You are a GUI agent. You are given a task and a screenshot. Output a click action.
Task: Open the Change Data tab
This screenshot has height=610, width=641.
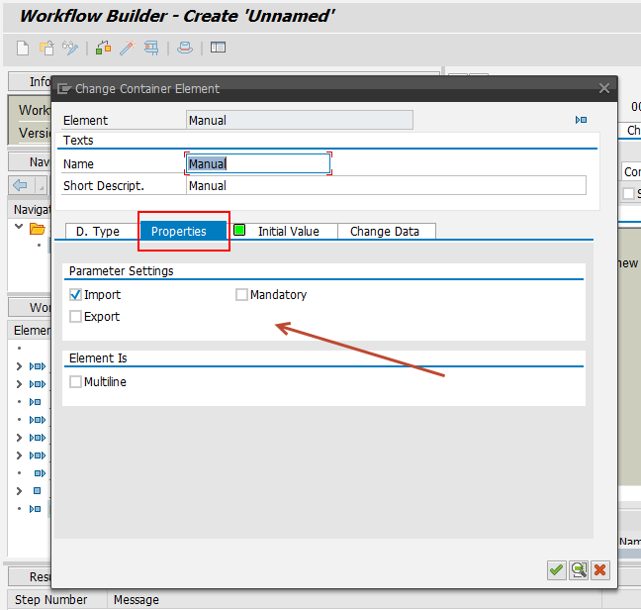click(384, 232)
